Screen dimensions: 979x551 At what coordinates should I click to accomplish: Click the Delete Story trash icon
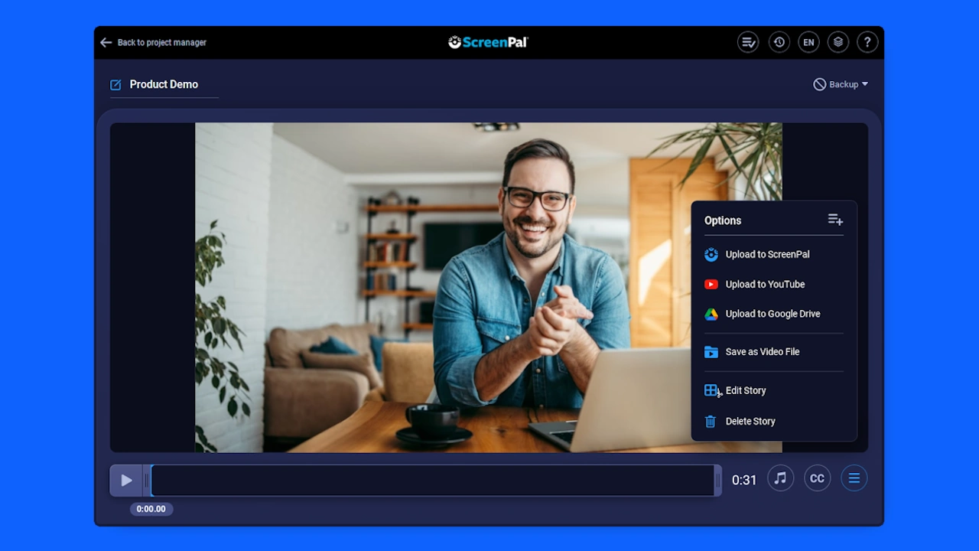[x=711, y=421]
